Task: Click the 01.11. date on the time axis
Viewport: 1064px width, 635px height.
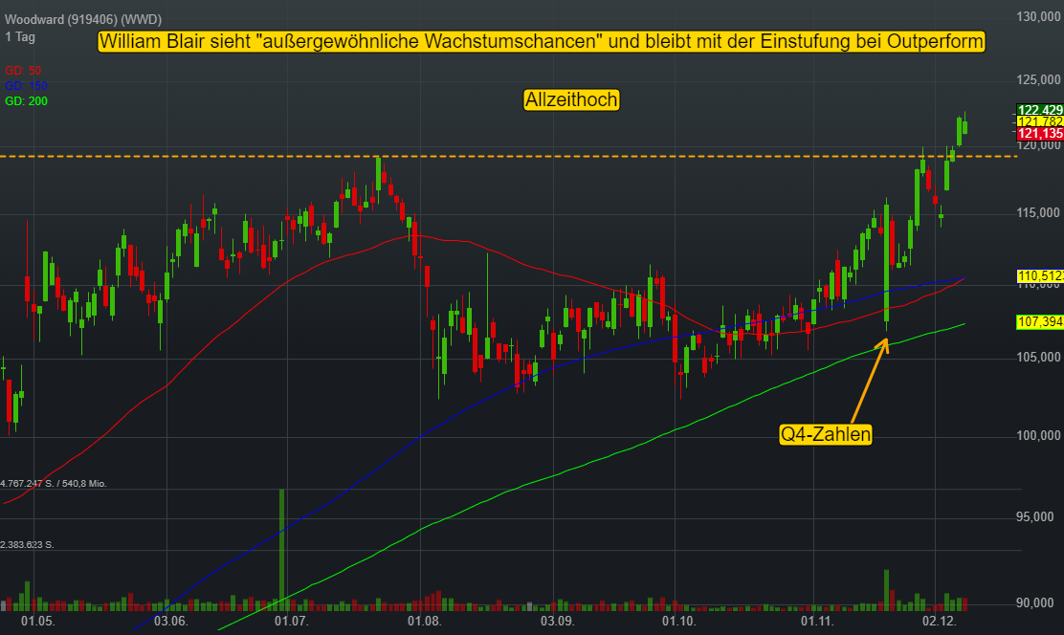Action: coord(818,622)
